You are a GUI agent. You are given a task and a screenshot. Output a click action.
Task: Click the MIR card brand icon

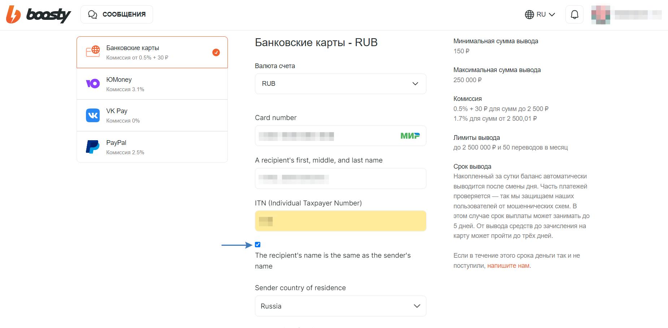[x=410, y=136]
